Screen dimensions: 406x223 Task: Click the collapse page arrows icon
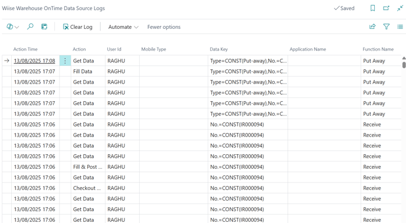[x=400, y=8]
